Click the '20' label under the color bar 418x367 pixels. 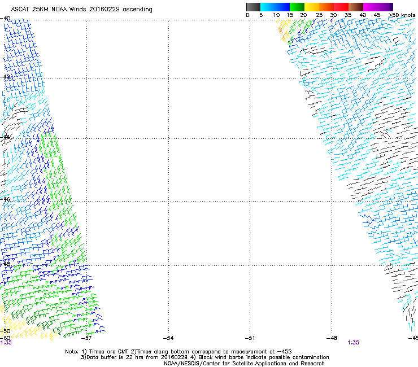pos(303,15)
